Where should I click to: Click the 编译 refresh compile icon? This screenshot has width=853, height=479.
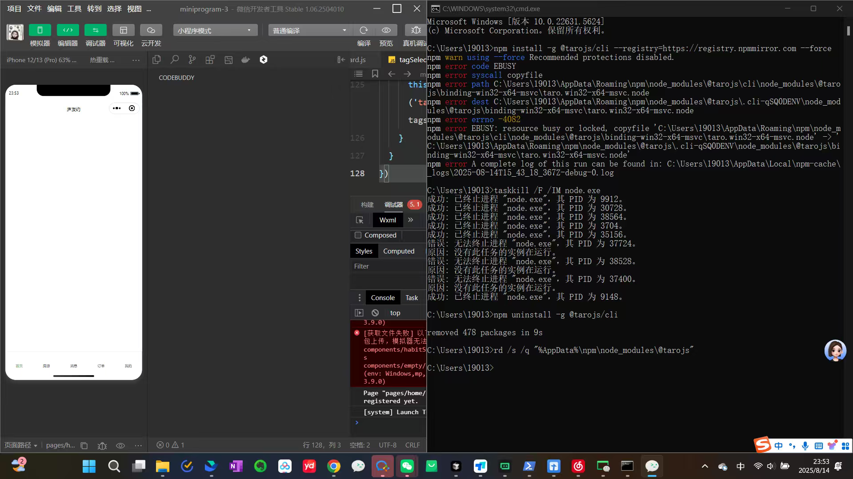[364, 30]
